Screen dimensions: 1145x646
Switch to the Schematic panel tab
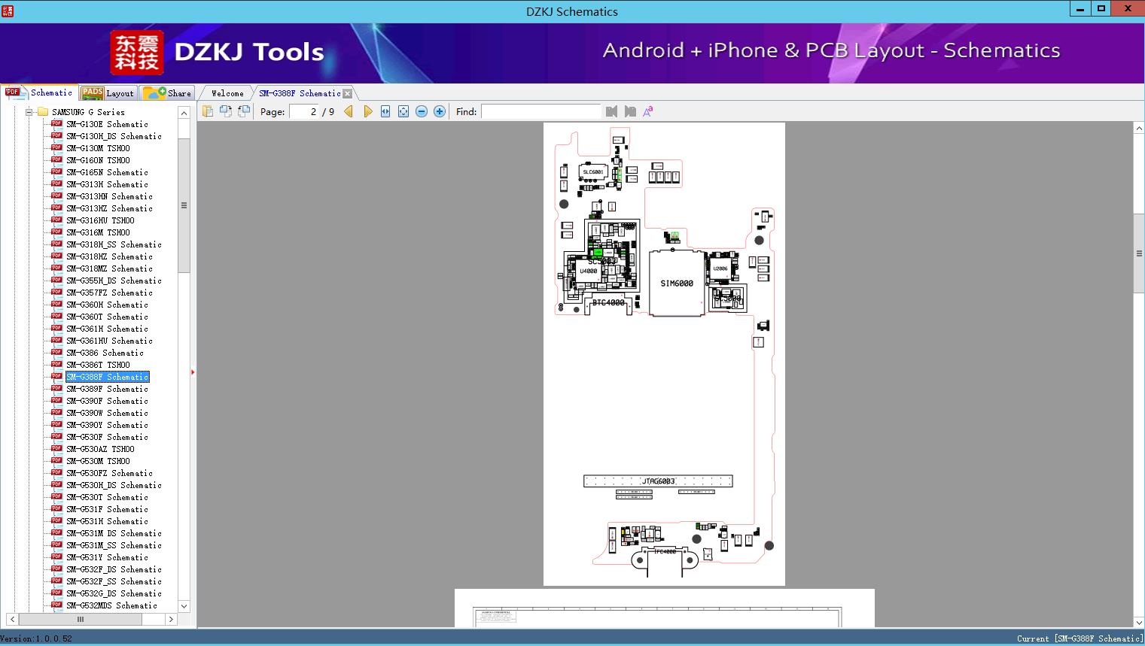coord(40,93)
